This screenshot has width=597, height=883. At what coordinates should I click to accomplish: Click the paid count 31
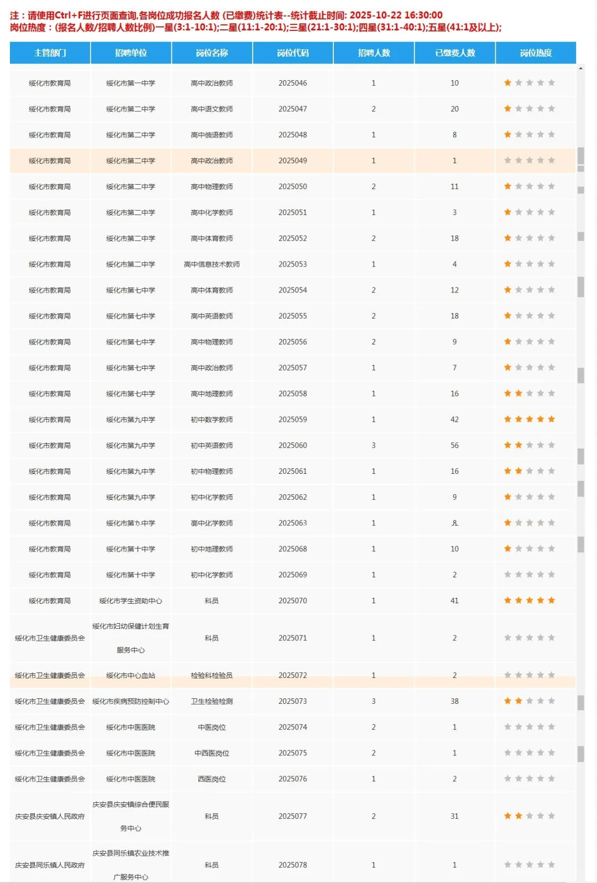[454, 816]
